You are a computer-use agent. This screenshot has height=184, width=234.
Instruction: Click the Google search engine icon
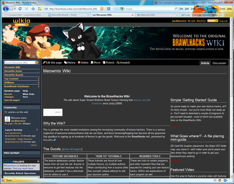(121, 9)
